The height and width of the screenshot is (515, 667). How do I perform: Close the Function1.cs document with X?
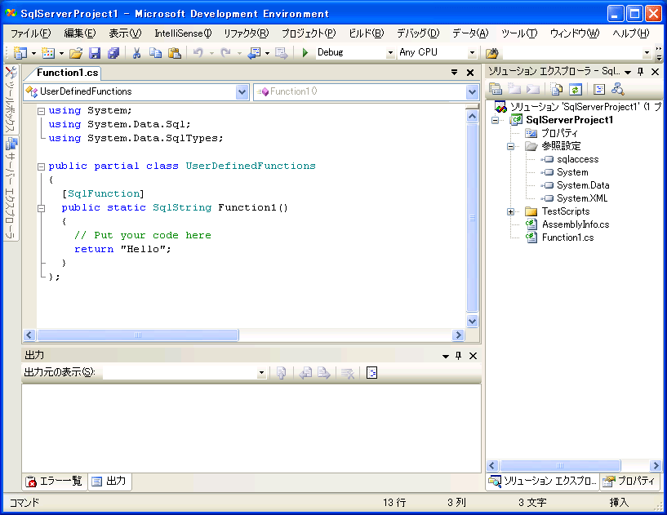(x=470, y=73)
